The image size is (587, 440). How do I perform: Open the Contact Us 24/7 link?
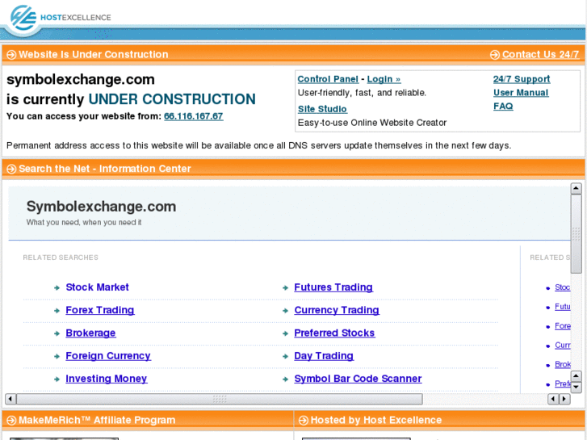pos(541,55)
